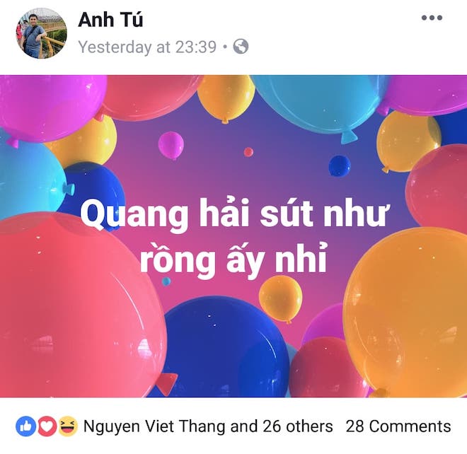Click the blue thumbs-up Like reaction icon
The image size is (467, 454).
point(26,426)
